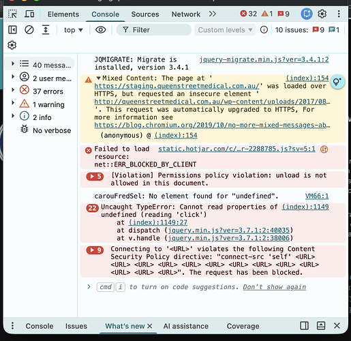This screenshot has height=341, width=351.
Task: Click Don't show again link
Action: tap(275, 287)
